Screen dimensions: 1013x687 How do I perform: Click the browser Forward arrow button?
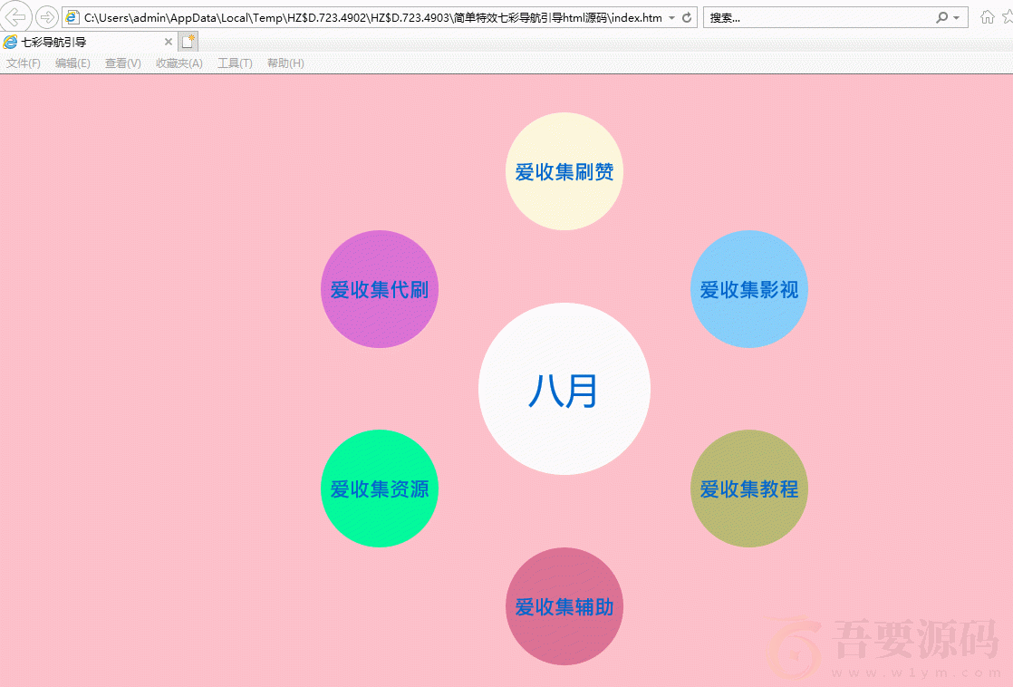47,17
